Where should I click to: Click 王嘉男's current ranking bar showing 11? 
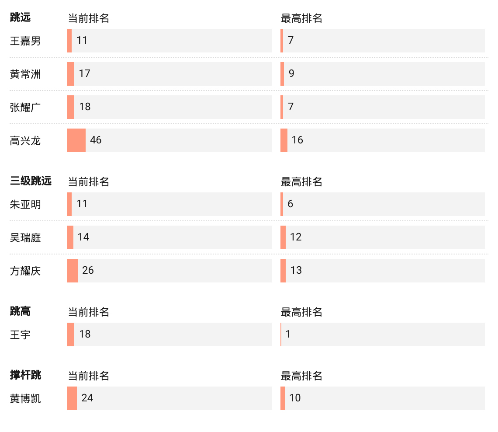[x=69, y=41]
